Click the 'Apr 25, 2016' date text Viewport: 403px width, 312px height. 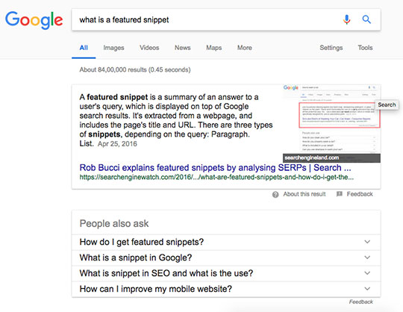(117, 144)
